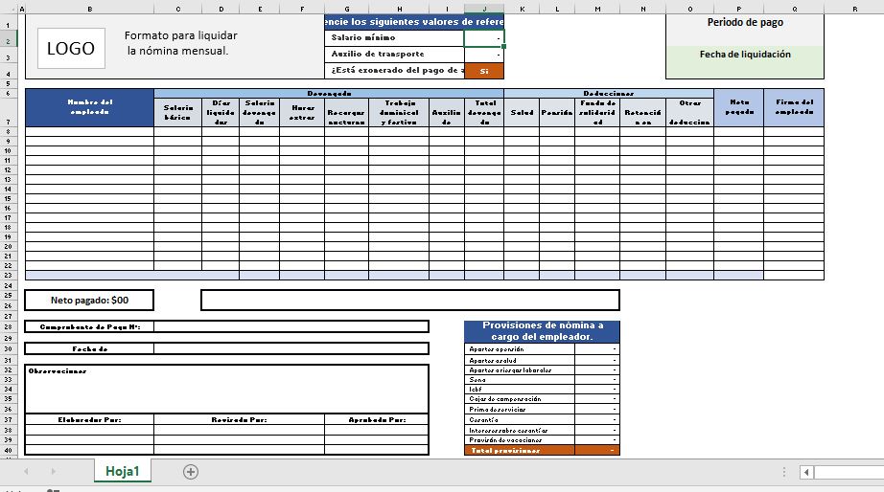Click 'Provisiones de nómina a cargo del empleador' header
Image resolution: width=884 pixels, height=492 pixels.
point(542,331)
